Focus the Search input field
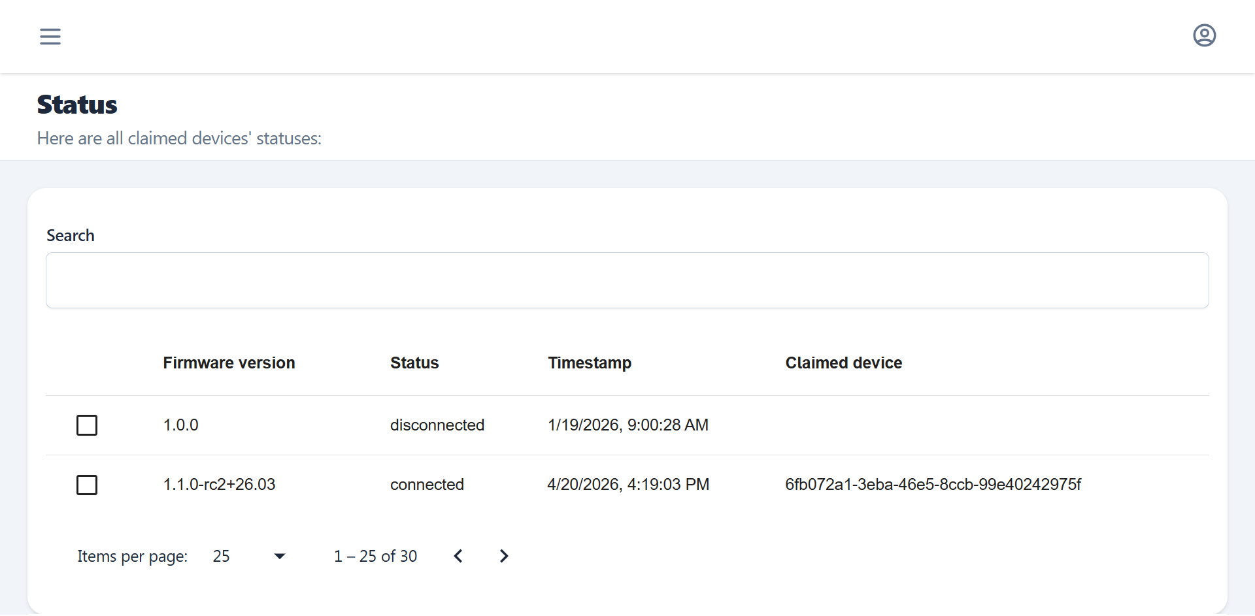The width and height of the screenshot is (1255, 616). 627,280
